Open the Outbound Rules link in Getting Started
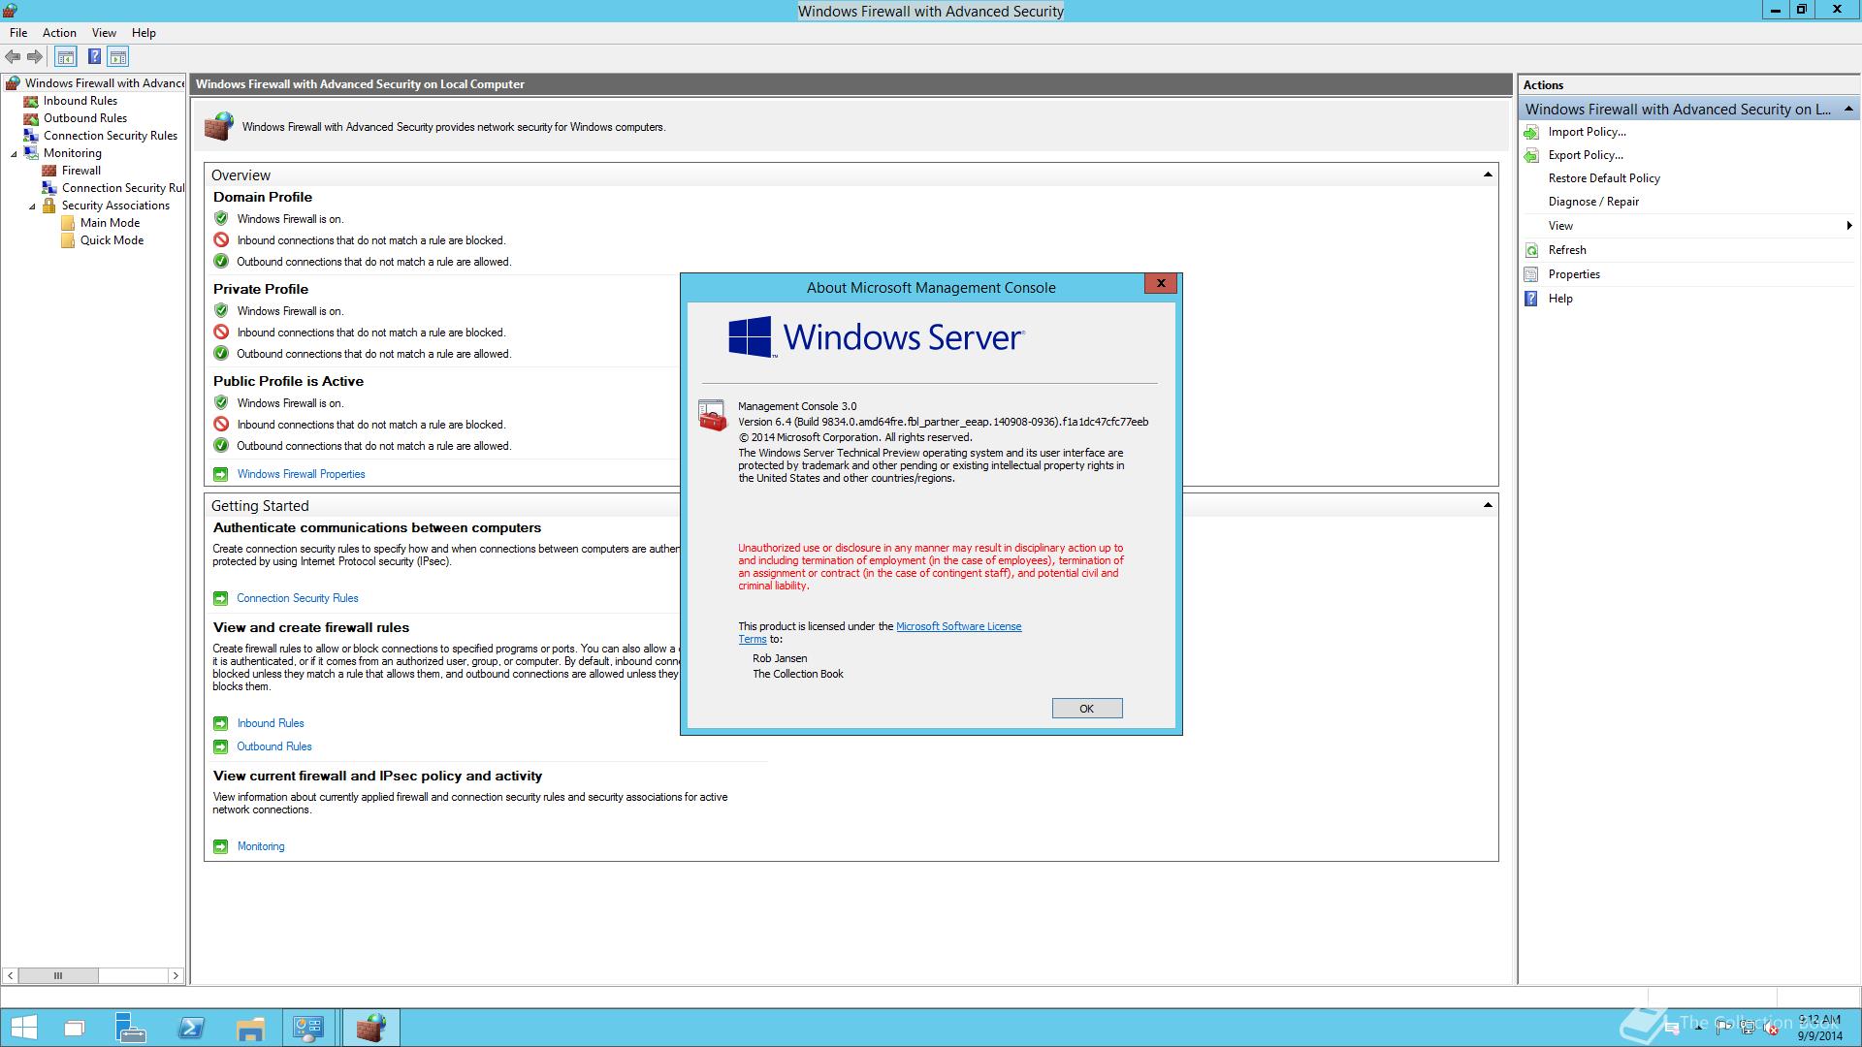Screen dimensions: 1862x1047 coord(274,746)
